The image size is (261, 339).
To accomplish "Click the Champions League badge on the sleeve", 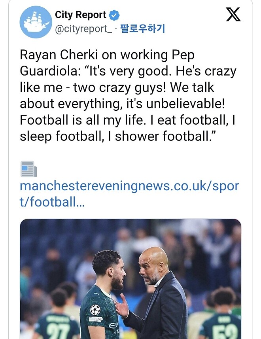I will [95, 310].
